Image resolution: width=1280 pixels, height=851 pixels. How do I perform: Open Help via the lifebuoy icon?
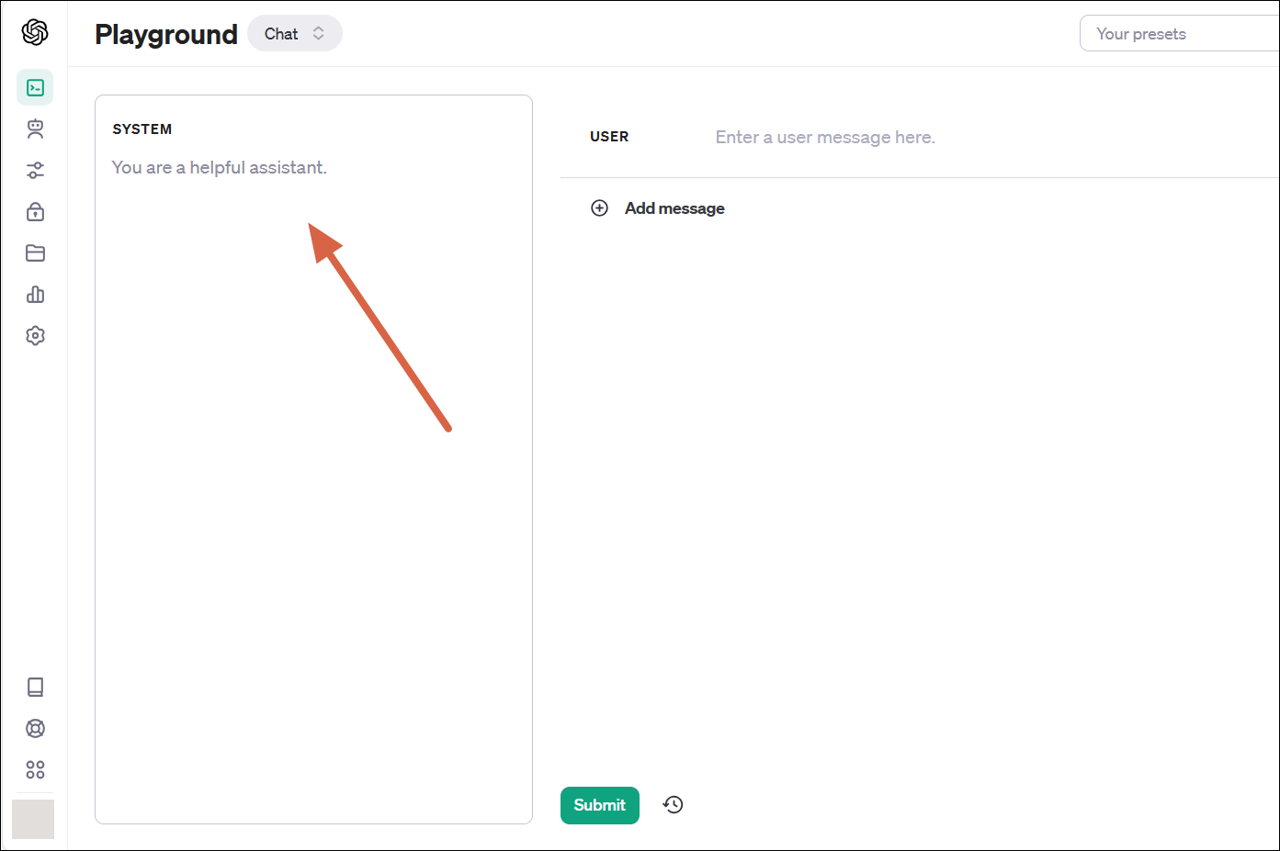(x=35, y=729)
